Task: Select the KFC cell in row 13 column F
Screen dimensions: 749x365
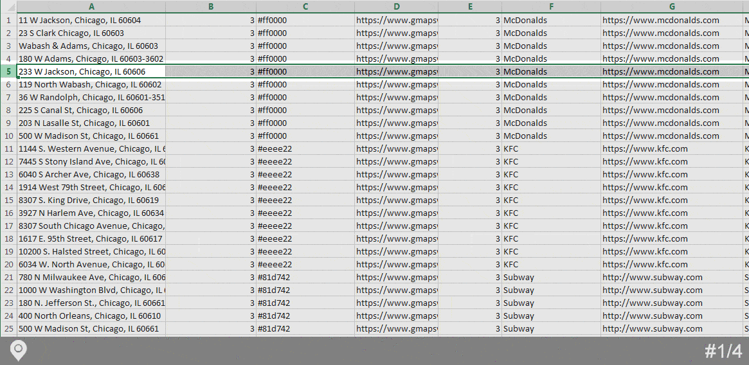Action: click(x=551, y=174)
